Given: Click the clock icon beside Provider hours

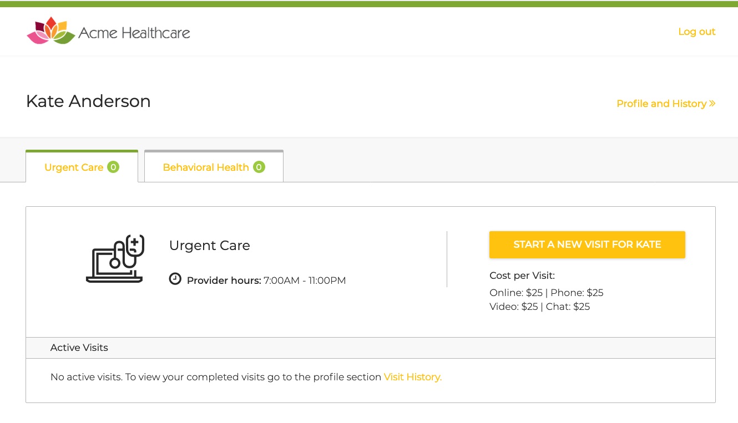Looking at the screenshot, I should [175, 279].
